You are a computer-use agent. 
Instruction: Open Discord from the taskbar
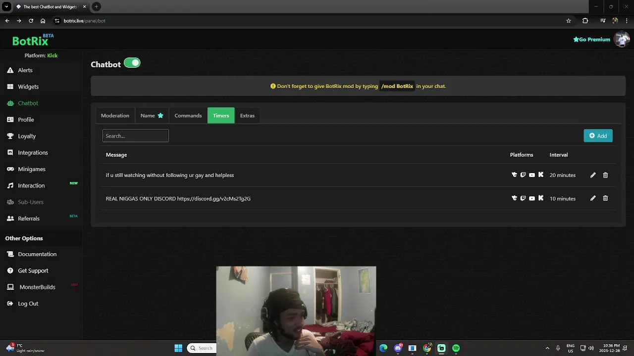(x=398, y=348)
